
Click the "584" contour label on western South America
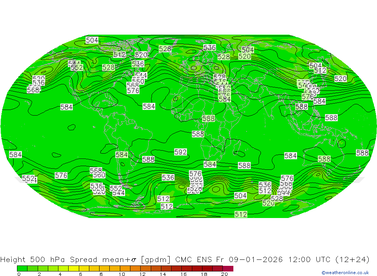[x=122, y=155]
